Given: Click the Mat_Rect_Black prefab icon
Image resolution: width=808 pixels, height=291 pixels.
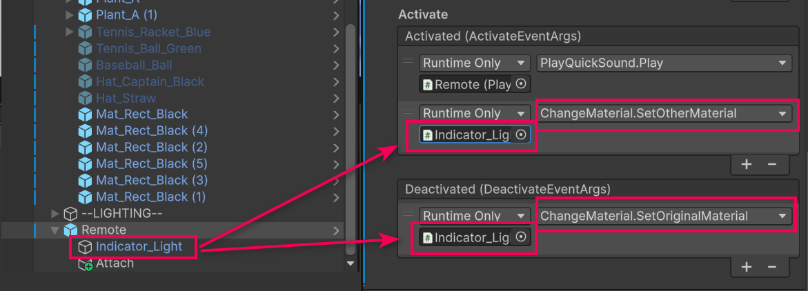Looking at the screenshot, I should pyautogui.click(x=85, y=114).
